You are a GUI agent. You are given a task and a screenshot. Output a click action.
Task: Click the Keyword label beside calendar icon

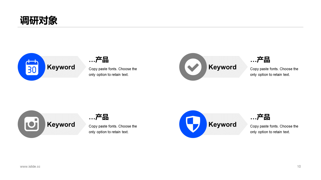pos(61,67)
